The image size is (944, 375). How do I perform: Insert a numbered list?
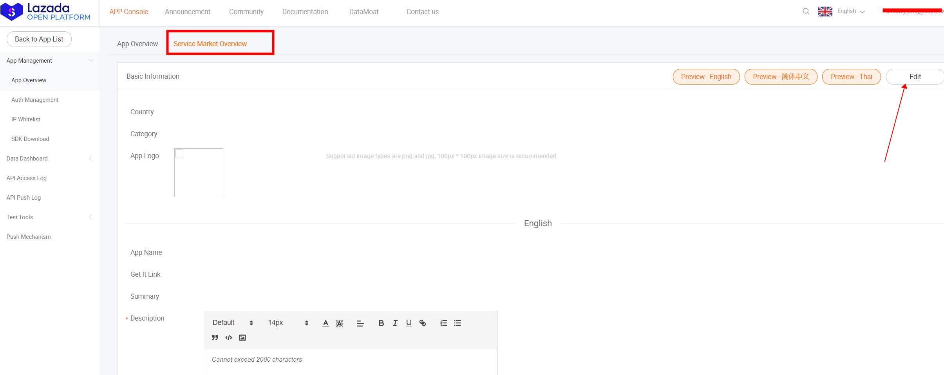[443, 323]
